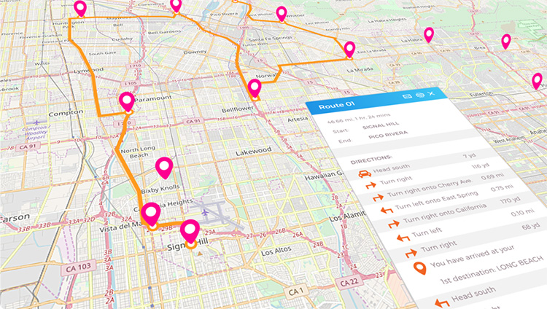Click the 46.66 mi, 1 hr. 24 mins summary

pos(359,119)
